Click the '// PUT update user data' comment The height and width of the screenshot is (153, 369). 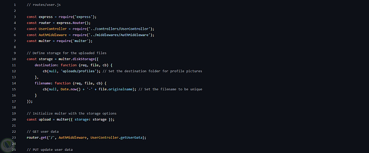click(50, 150)
